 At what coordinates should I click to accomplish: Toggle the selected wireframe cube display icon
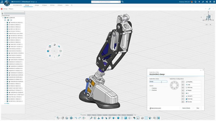tap(126, 118)
